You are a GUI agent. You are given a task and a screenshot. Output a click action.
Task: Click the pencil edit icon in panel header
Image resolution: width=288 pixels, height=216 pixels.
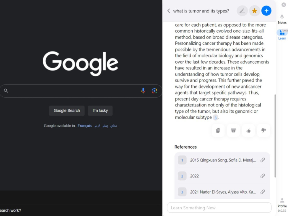(x=242, y=11)
